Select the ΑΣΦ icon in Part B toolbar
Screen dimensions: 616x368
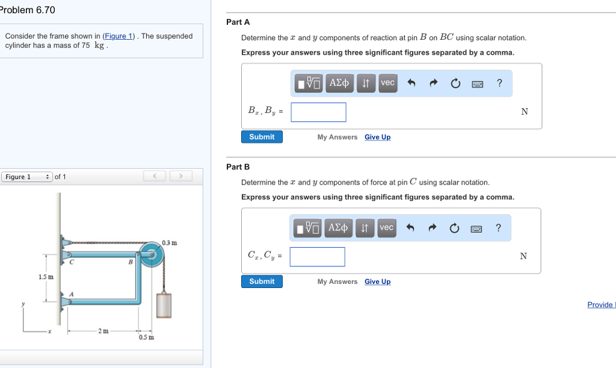coord(339,228)
